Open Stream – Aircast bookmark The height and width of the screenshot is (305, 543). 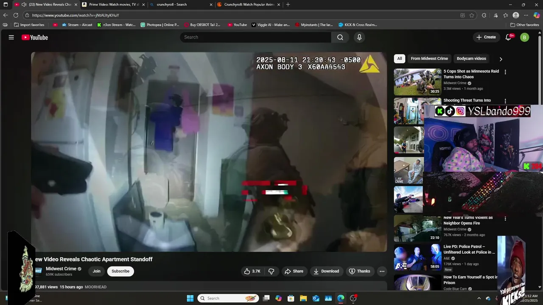77,25
